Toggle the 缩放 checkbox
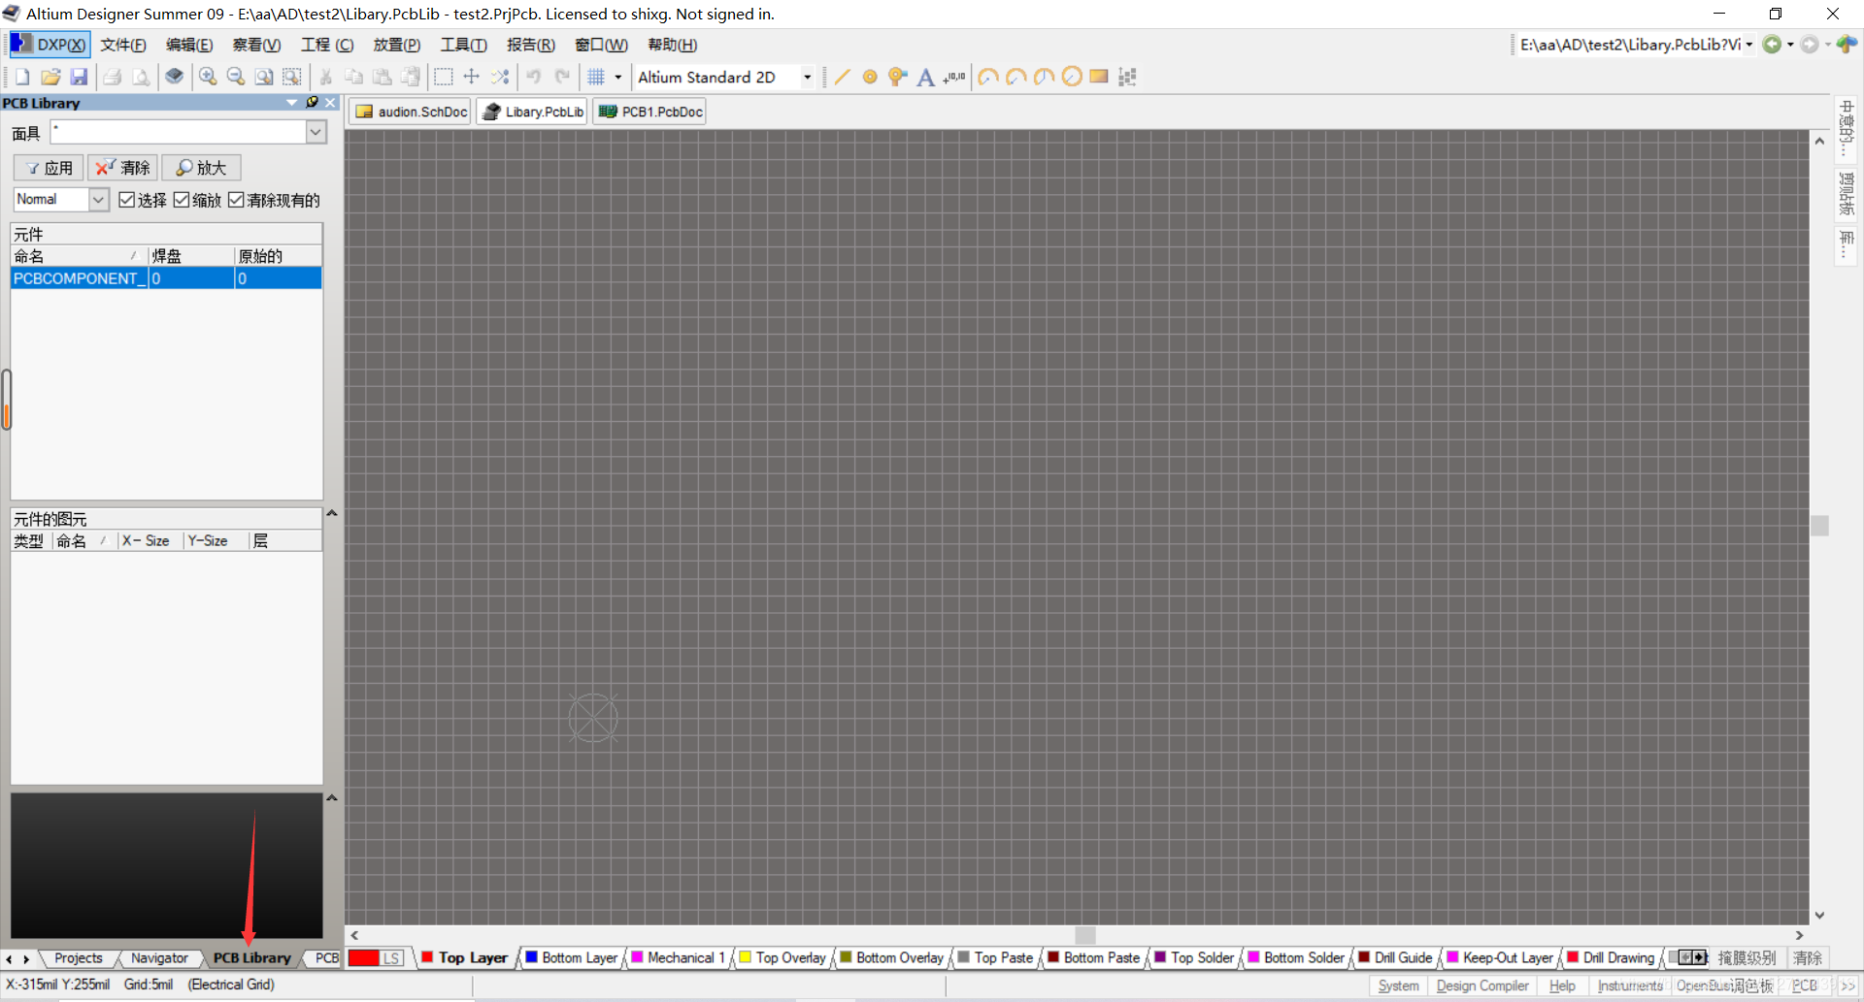1864x1002 pixels. pos(182,200)
